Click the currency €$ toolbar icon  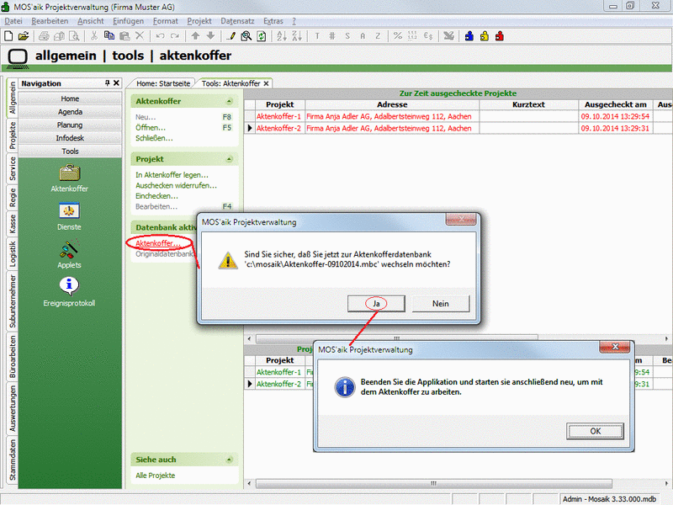[428, 36]
